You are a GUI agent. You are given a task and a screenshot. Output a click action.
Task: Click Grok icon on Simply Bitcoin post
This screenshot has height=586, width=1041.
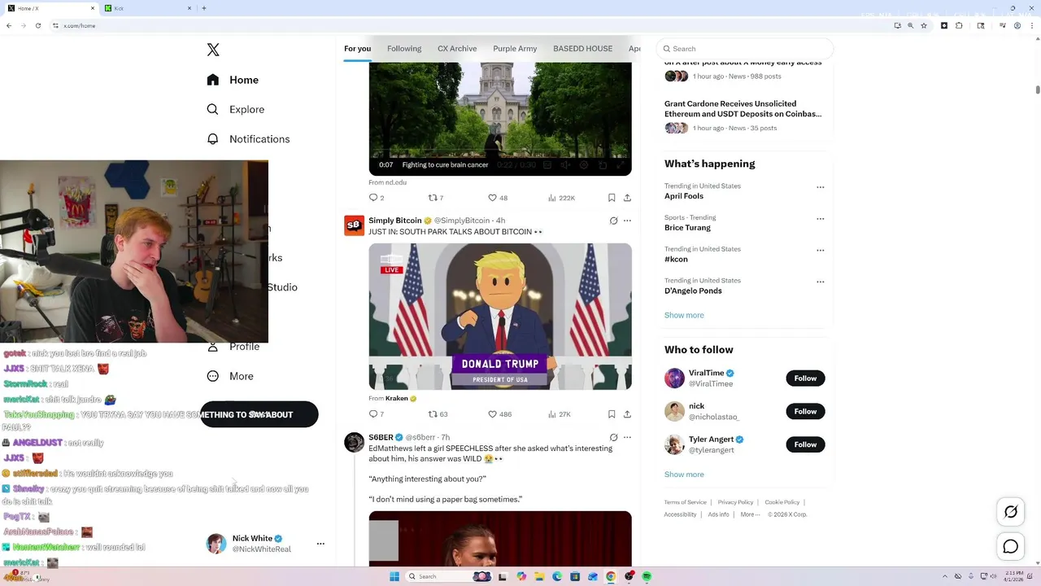pos(614,221)
